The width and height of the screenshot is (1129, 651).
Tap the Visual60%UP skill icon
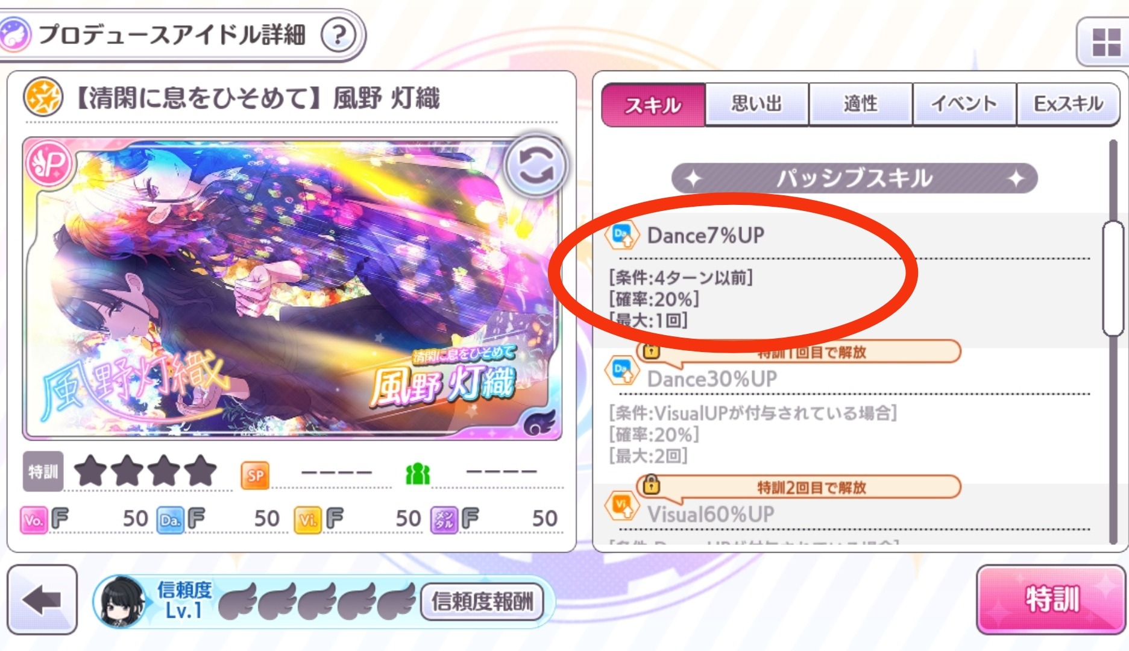coord(623,506)
